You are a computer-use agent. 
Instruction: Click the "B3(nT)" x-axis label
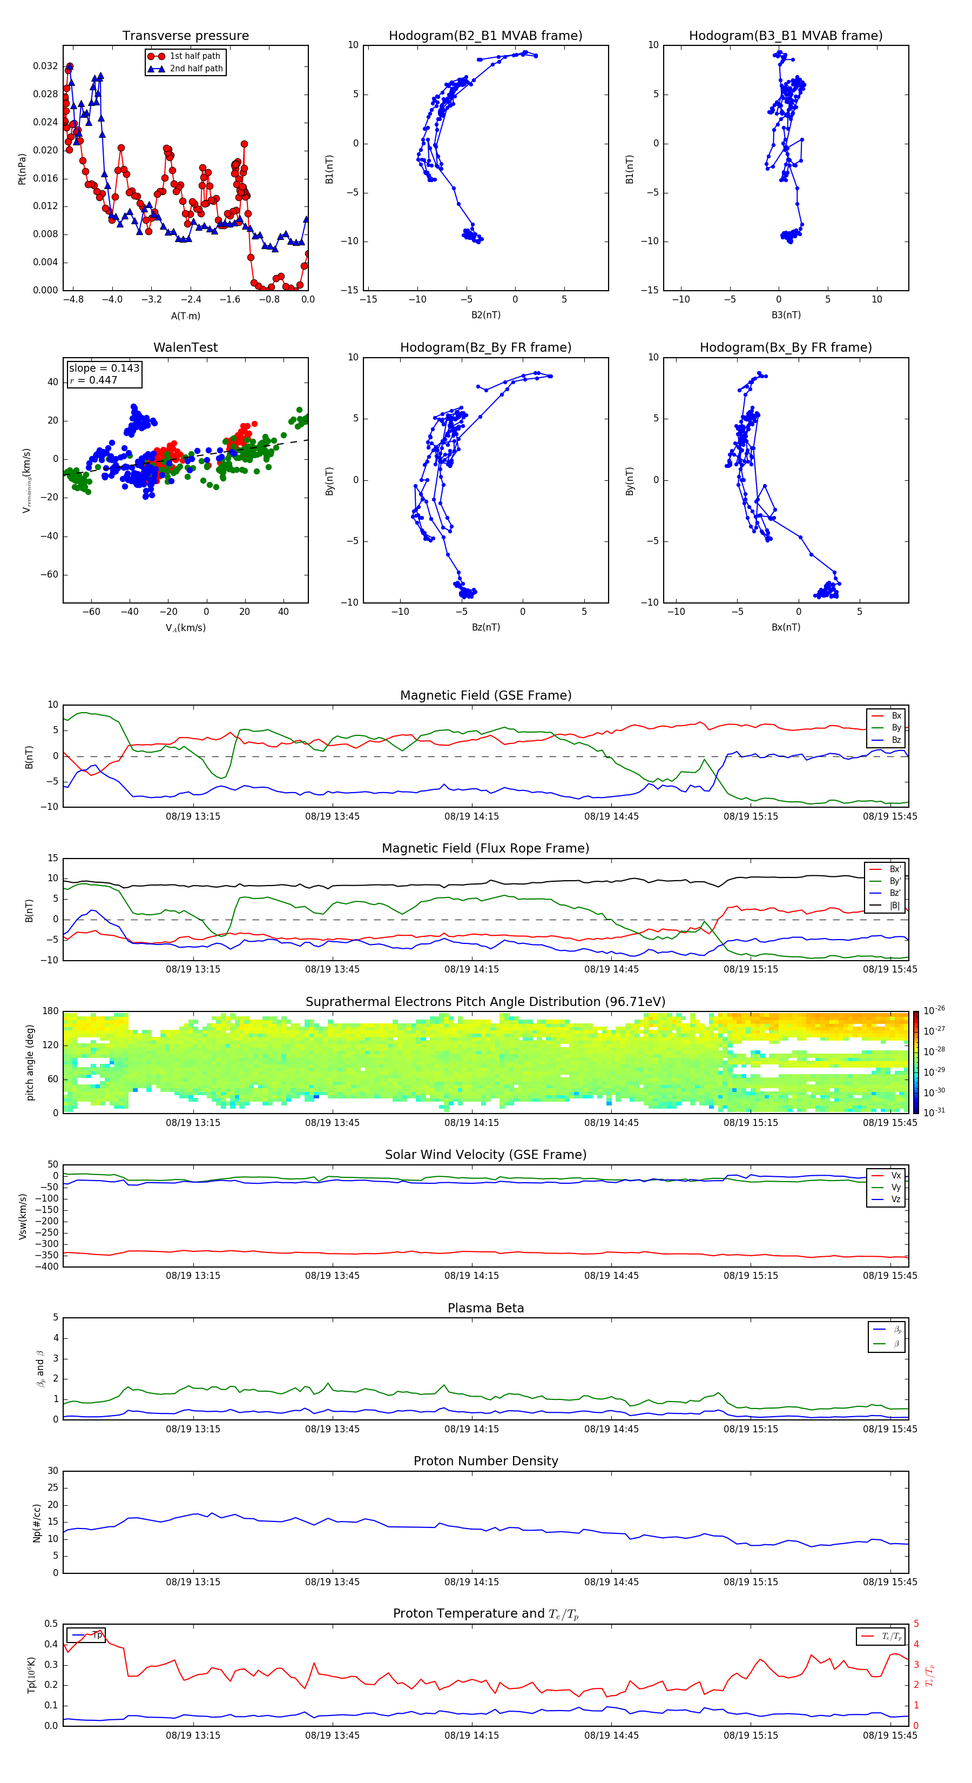pyautogui.click(x=786, y=315)
